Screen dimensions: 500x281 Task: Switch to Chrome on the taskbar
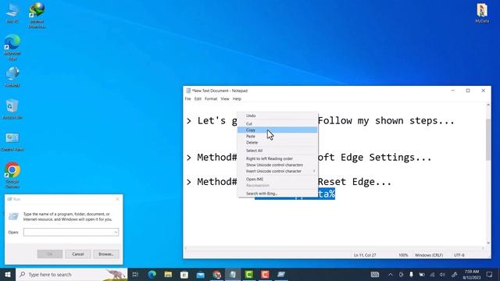217,274
